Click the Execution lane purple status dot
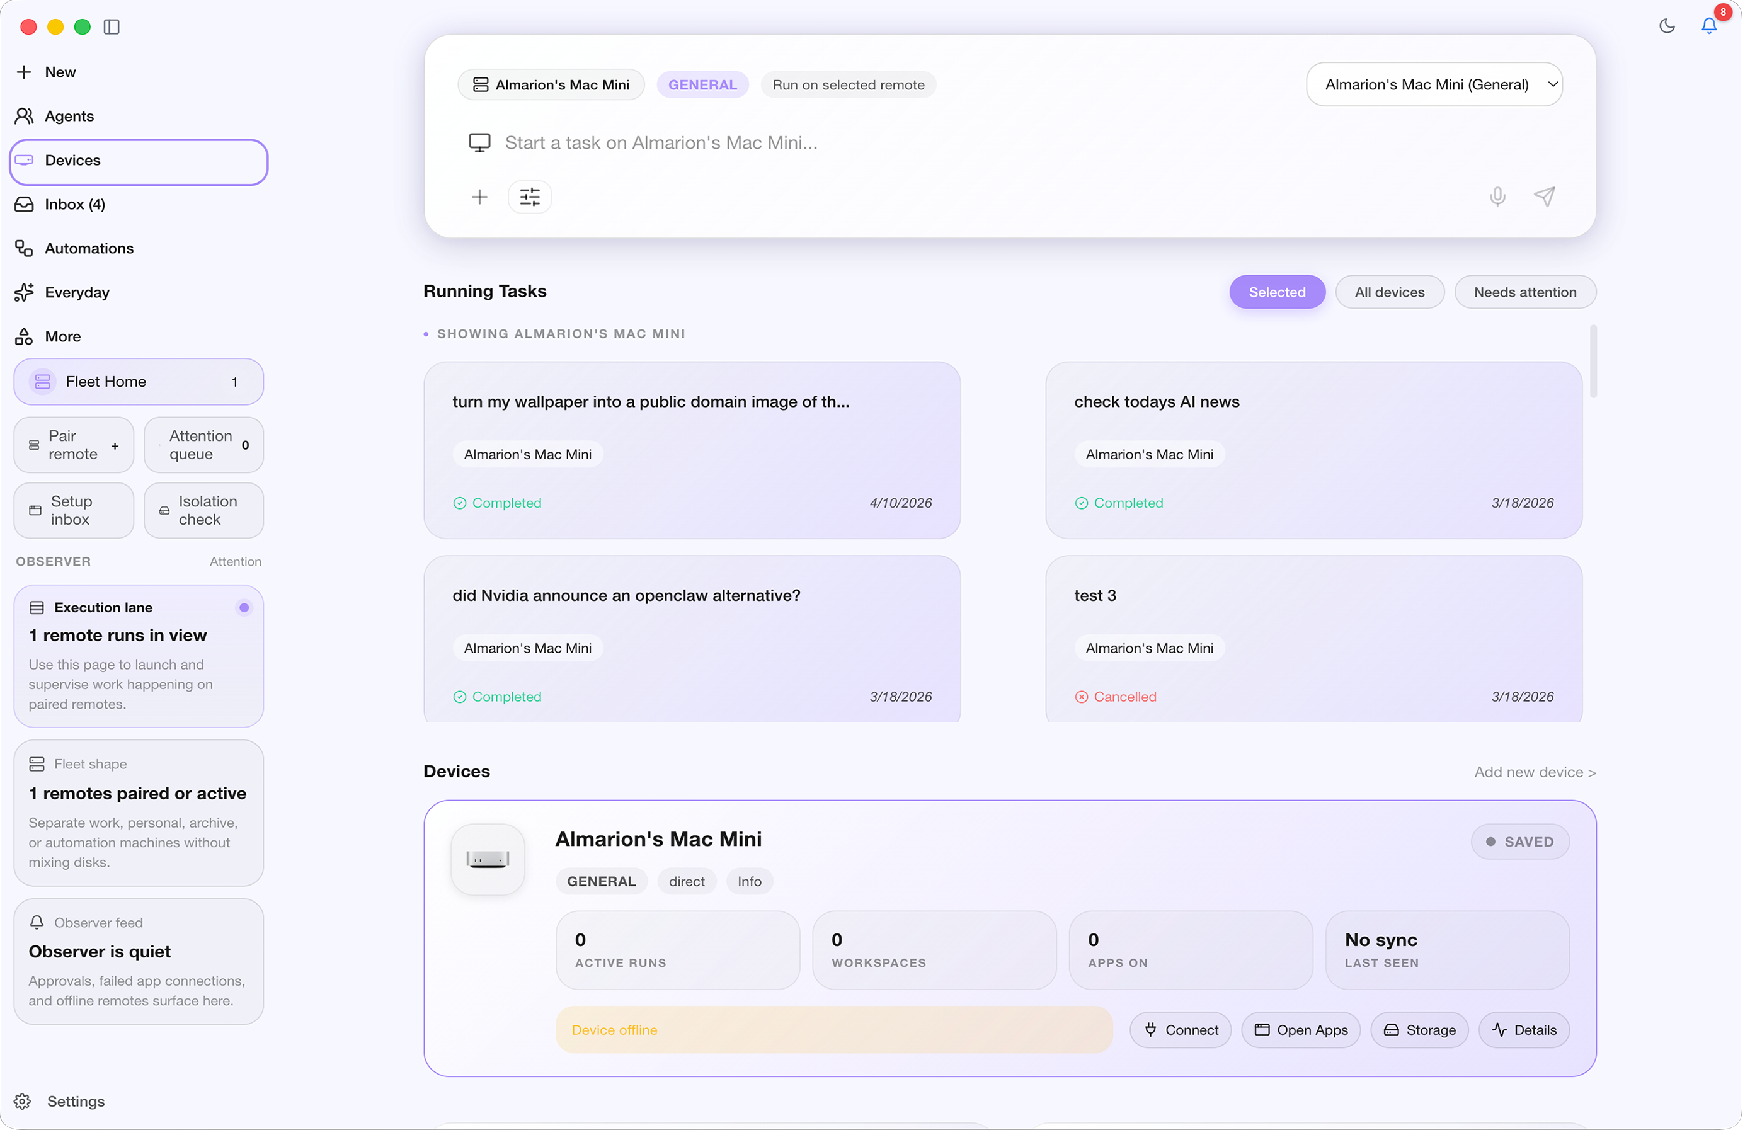This screenshot has height=1130, width=1750. click(244, 608)
